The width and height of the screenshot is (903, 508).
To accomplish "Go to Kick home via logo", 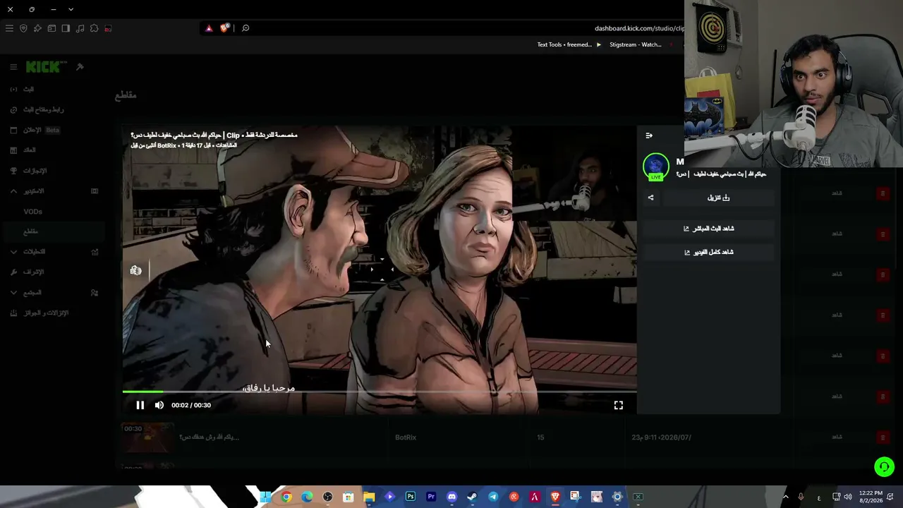I will (47, 67).
